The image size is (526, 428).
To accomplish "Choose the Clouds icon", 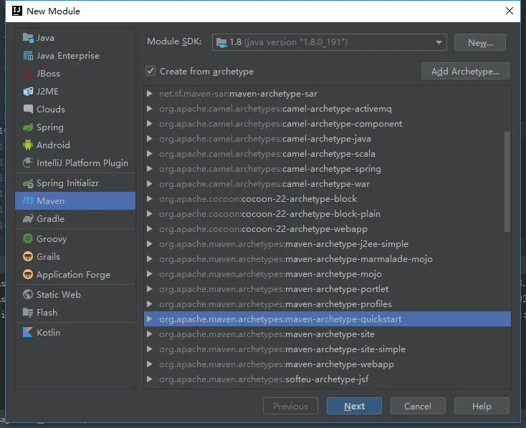I will point(28,109).
